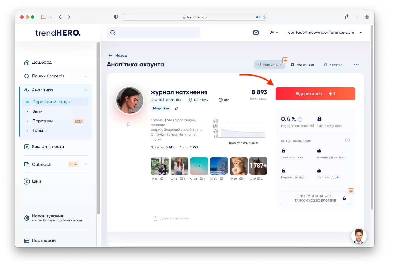Screen dimensions: 394x267
Task: Collapse the Аналітика sidebar section
Action: [86, 90]
